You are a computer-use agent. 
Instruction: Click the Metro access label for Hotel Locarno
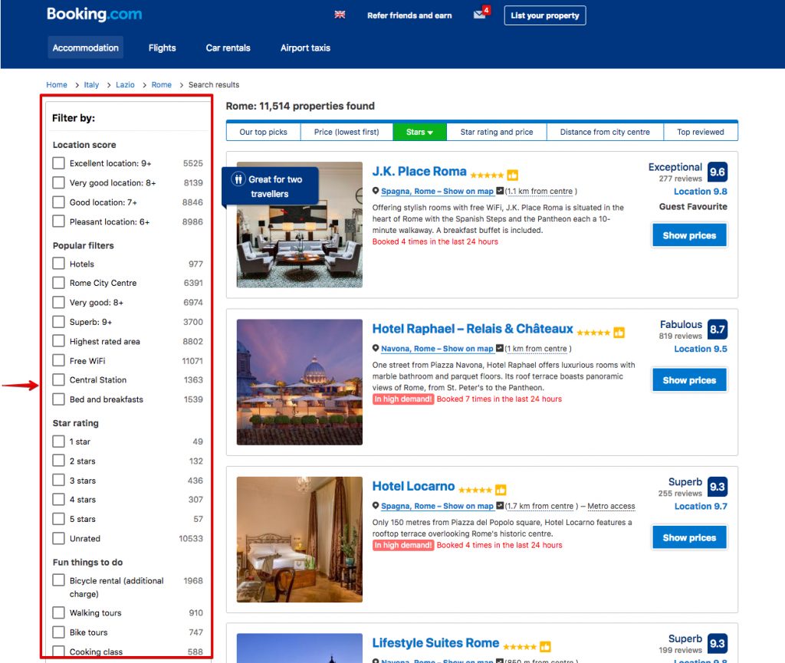click(611, 507)
